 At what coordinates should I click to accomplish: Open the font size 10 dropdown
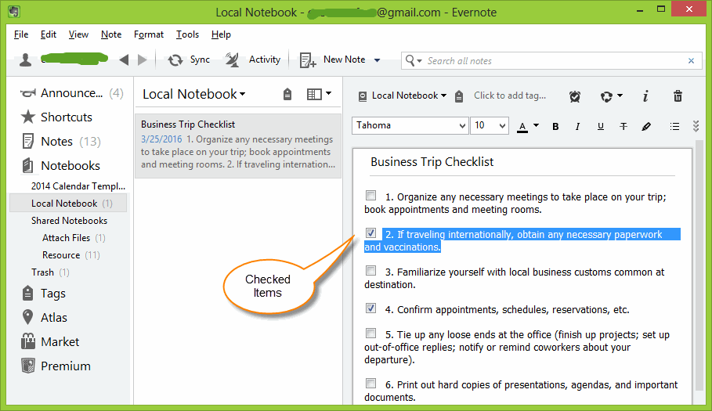pyautogui.click(x=490, y=126)
